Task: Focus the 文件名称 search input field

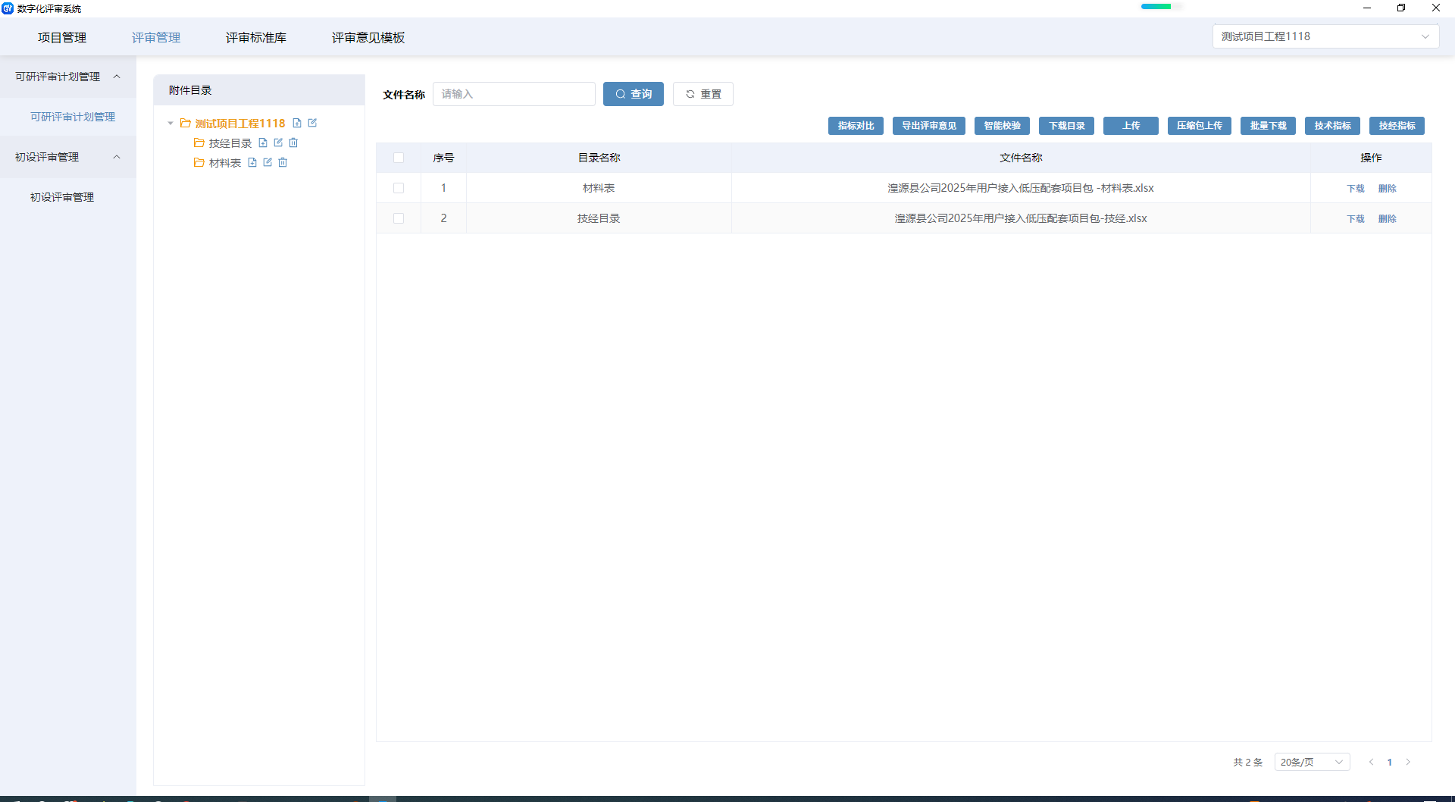Action: click(514, 94)
